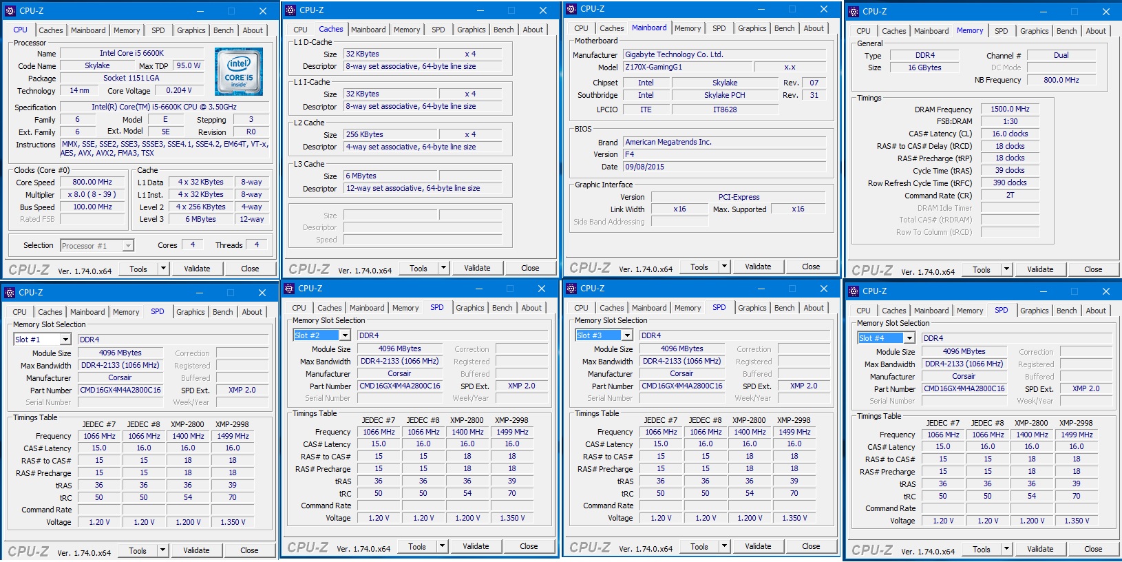Image resolution: width=1122 pixels, height=562 pixels.
Task: Switch to Bench tab in the Caches window
Action: pos(503,30)
